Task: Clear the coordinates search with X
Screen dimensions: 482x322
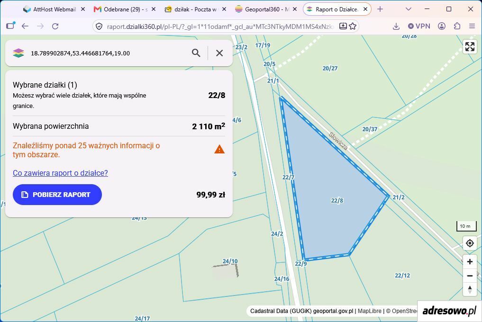Action: [219, 53]
